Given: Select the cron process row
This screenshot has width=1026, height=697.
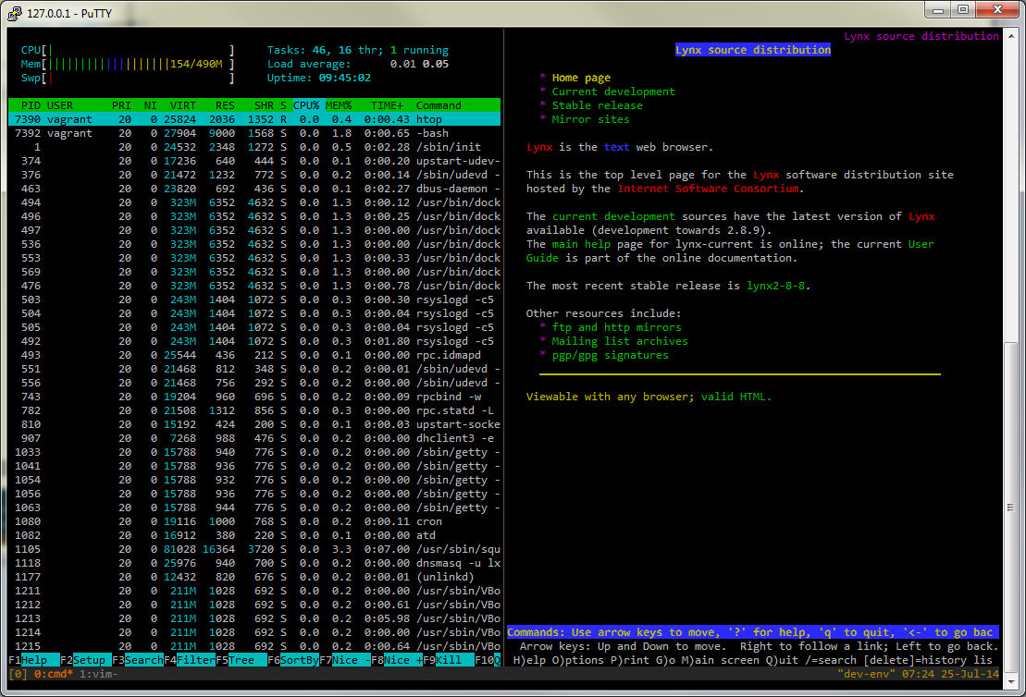Looking at the screenshot, I should 254,521.
